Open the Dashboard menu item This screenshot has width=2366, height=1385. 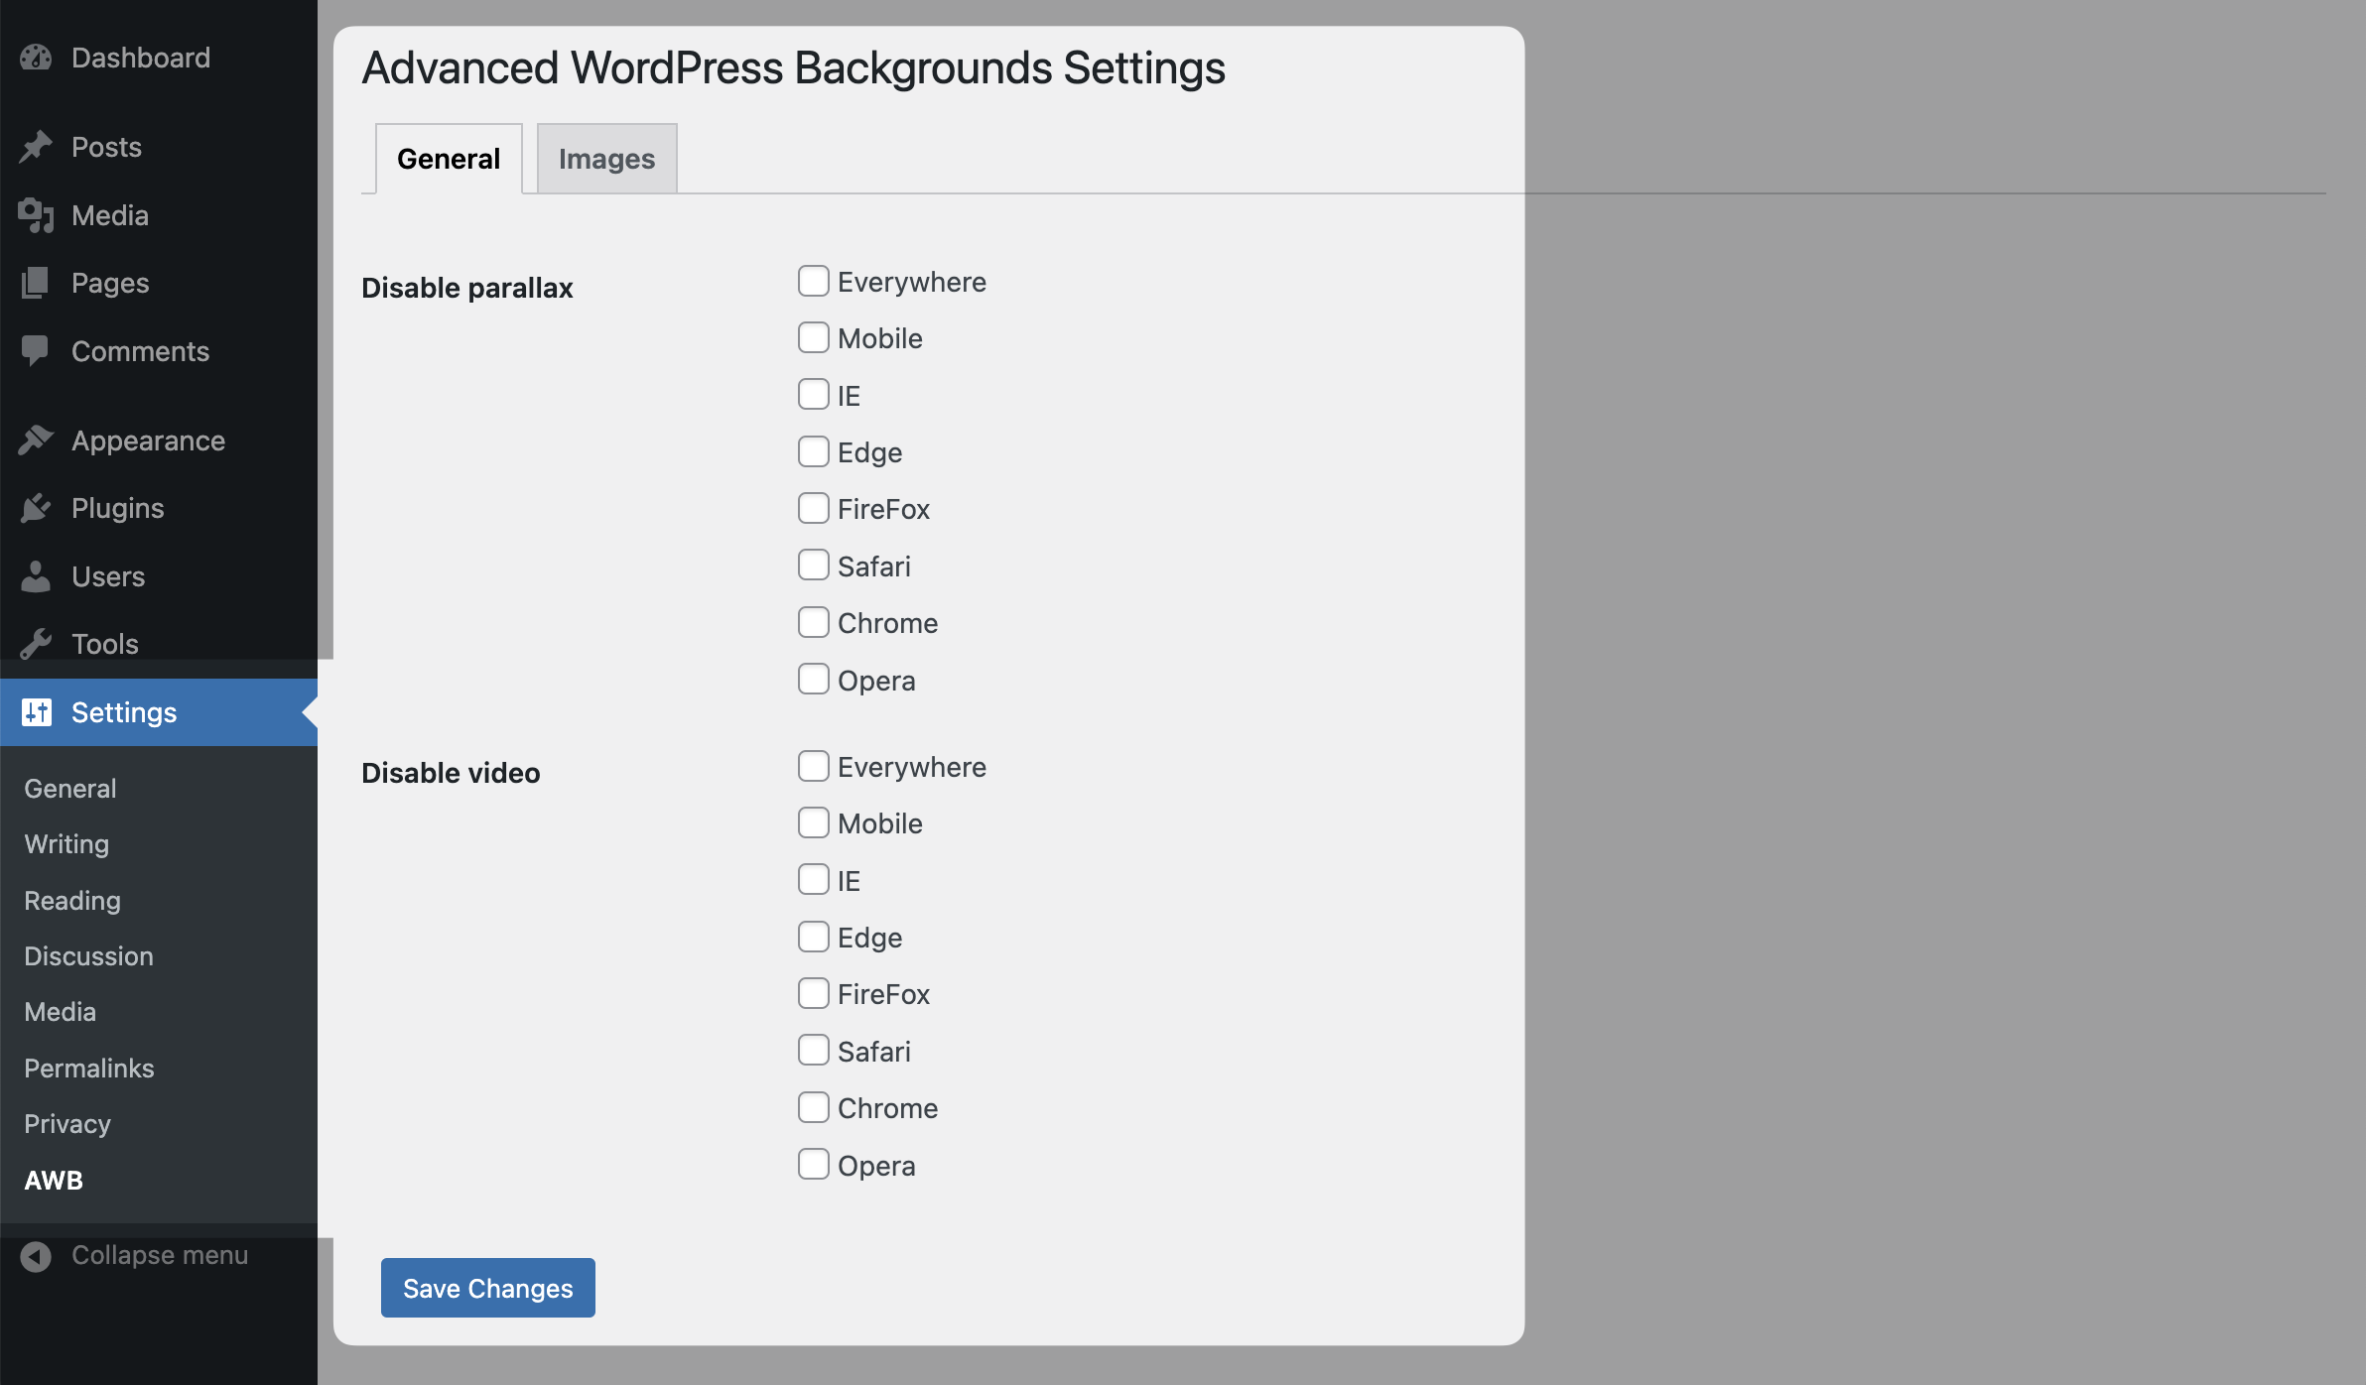(141, 58)
